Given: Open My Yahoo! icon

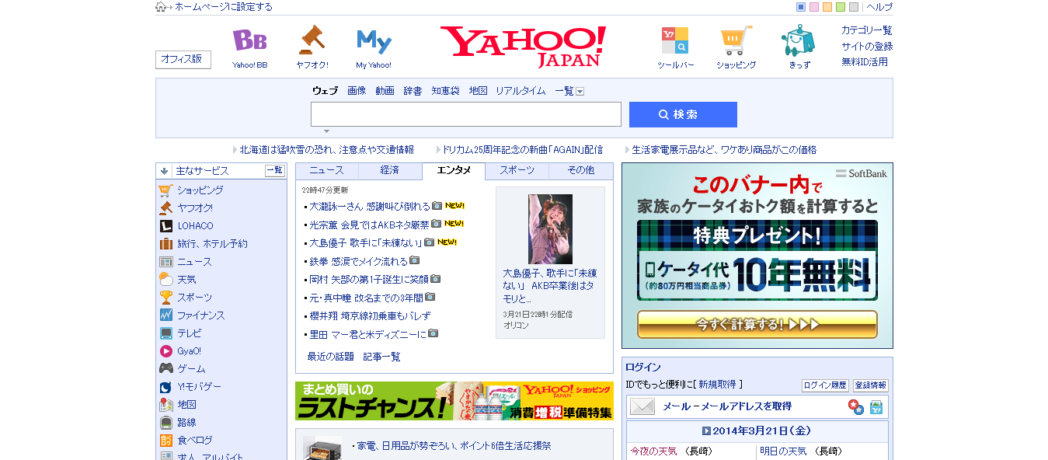Looking at the screenshot, I should click(x=374, y=40).
